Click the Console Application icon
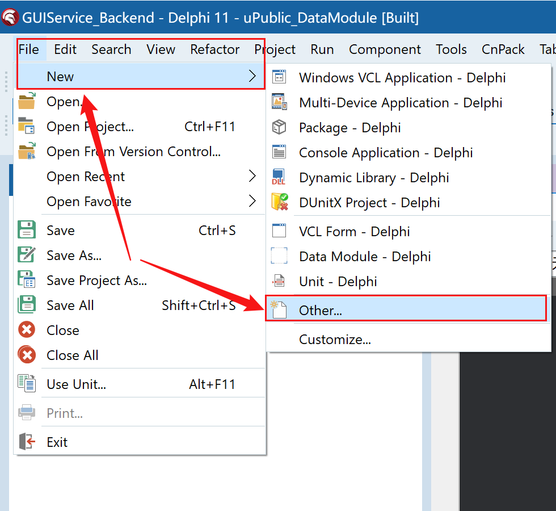 tap(279, 152)
